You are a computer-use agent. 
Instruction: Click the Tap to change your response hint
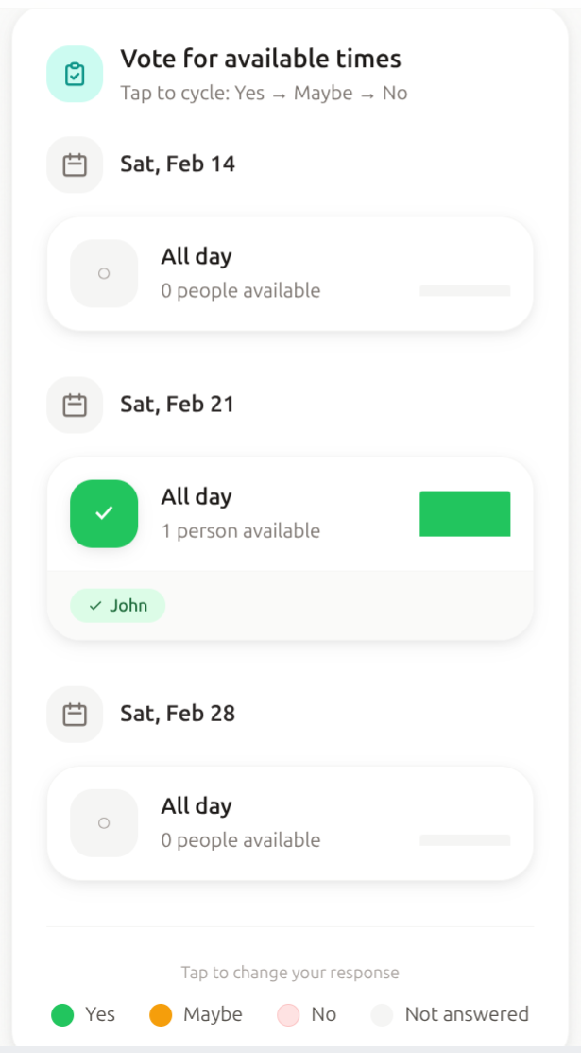pos(290,973)
